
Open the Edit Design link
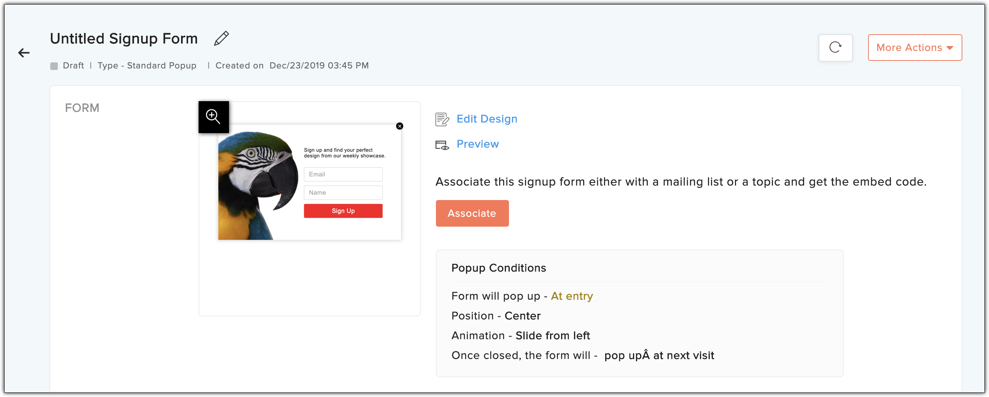(487, 119)
